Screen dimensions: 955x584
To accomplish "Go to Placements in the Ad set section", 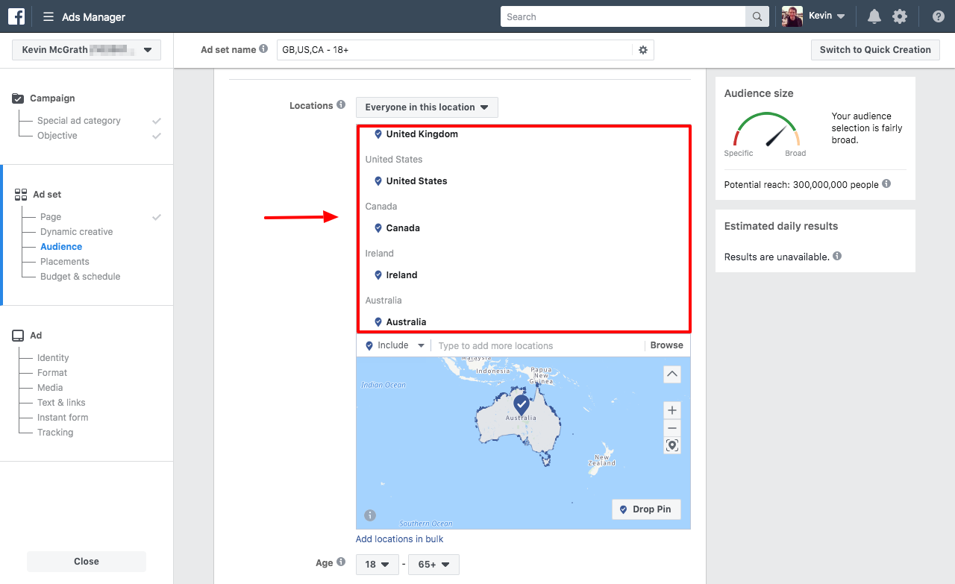I will coord(64,262).
